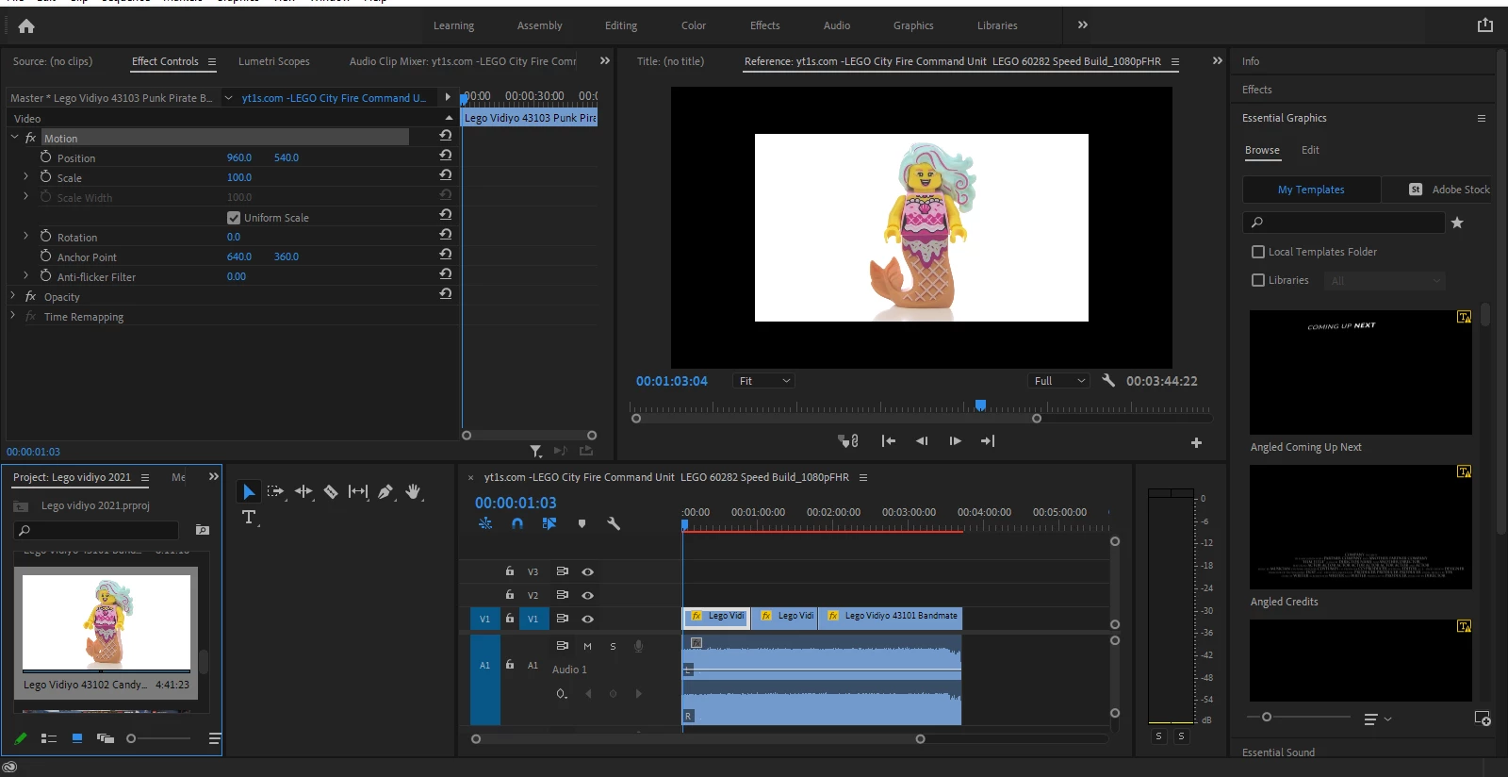Enable Local Templates Folder checkbox

[1258, 252]
